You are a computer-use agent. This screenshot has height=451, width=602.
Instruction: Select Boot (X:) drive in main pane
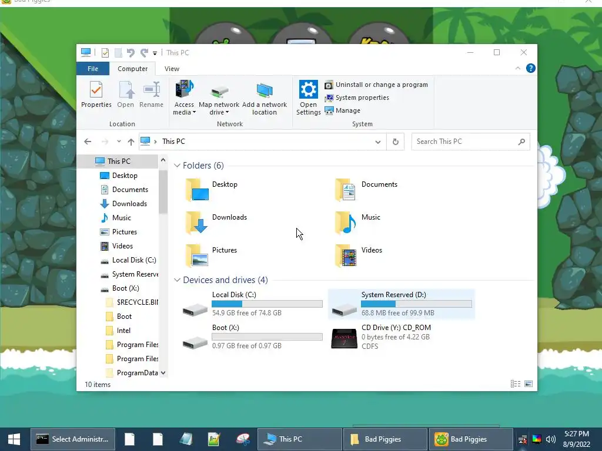tap(252, 336)
